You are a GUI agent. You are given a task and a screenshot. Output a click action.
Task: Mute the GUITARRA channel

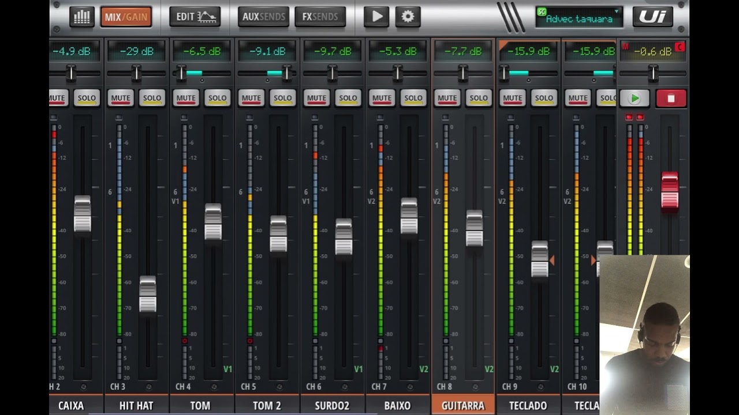click(x=447, y=98)
